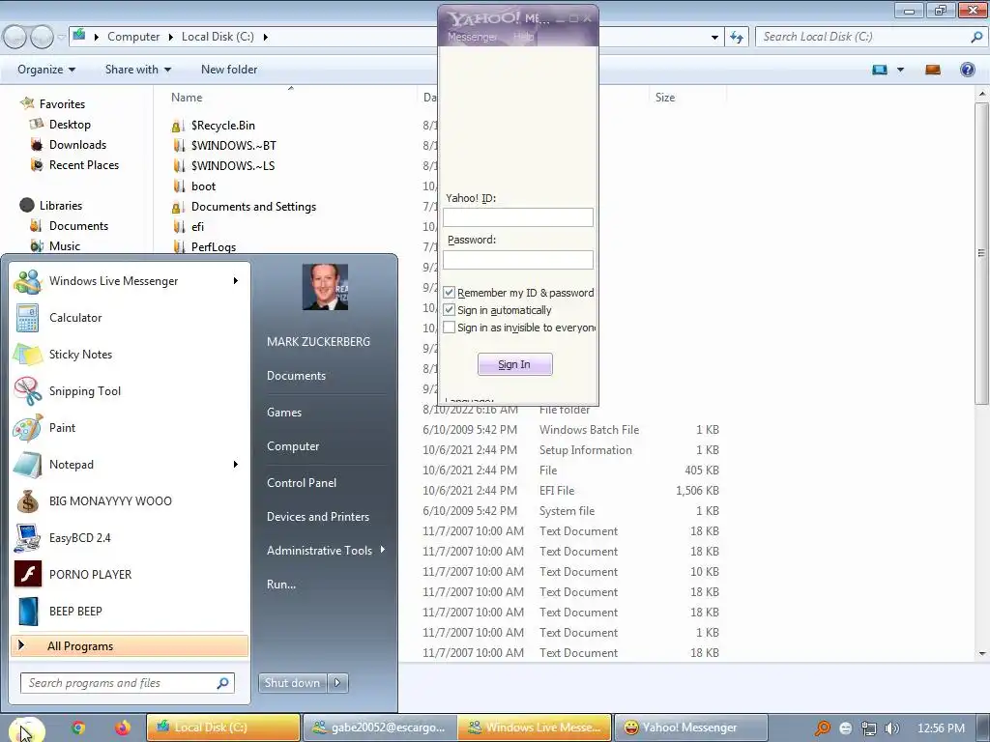Click the user account picture
Viewport: 990px width, 742px height.
tap(325, 287)
